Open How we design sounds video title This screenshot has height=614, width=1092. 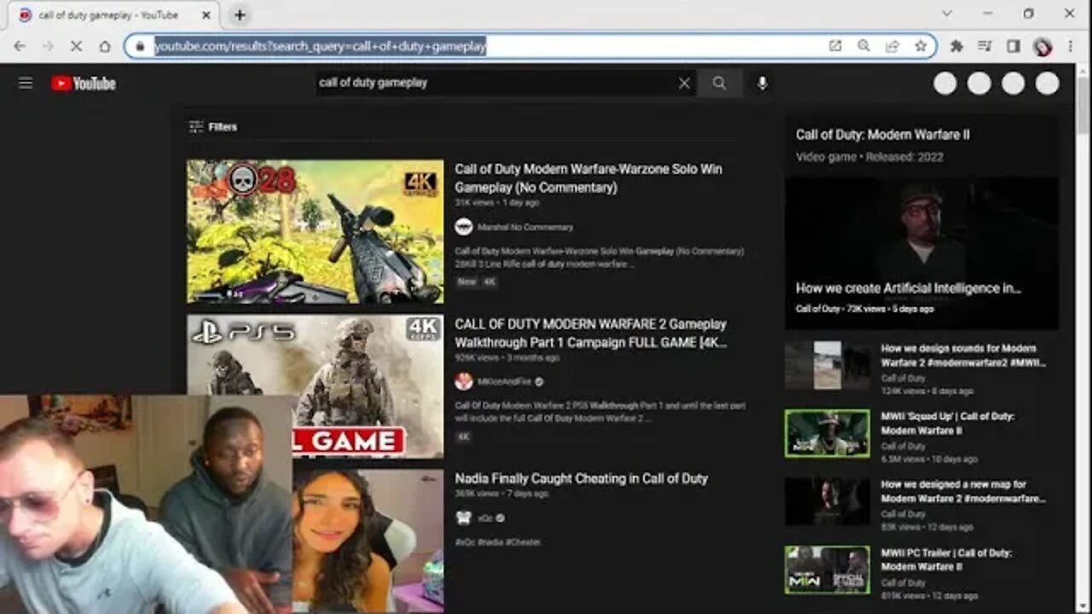coord(963,356)
